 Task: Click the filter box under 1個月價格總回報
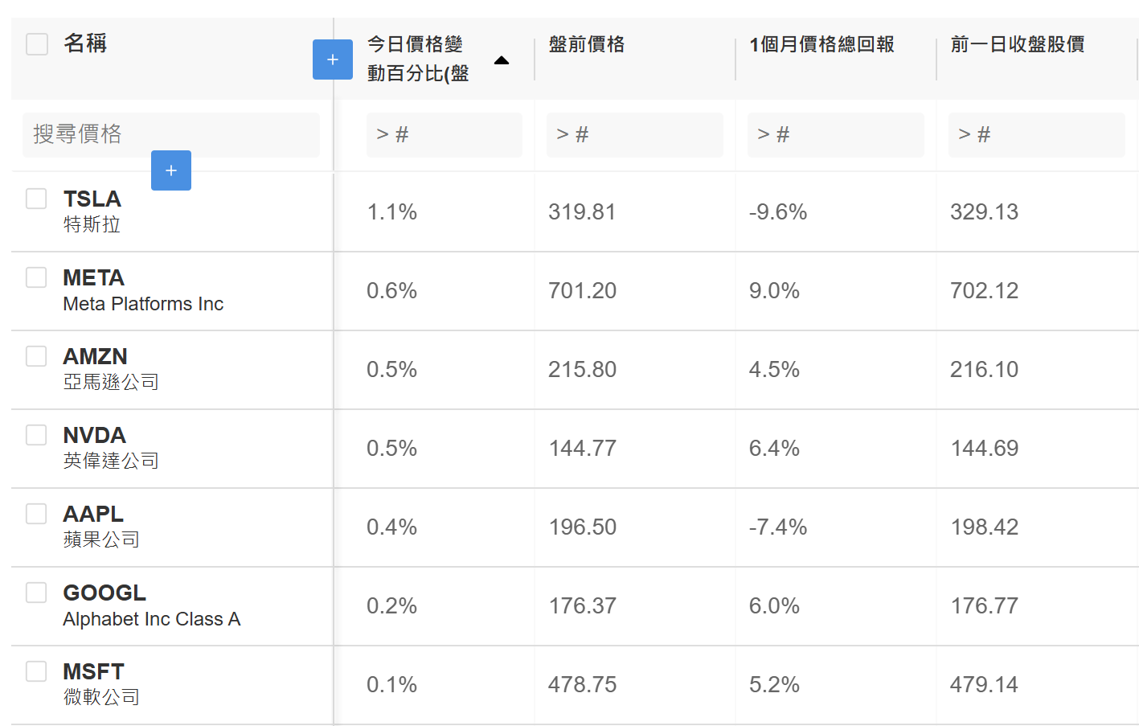(x=836, y=134)
